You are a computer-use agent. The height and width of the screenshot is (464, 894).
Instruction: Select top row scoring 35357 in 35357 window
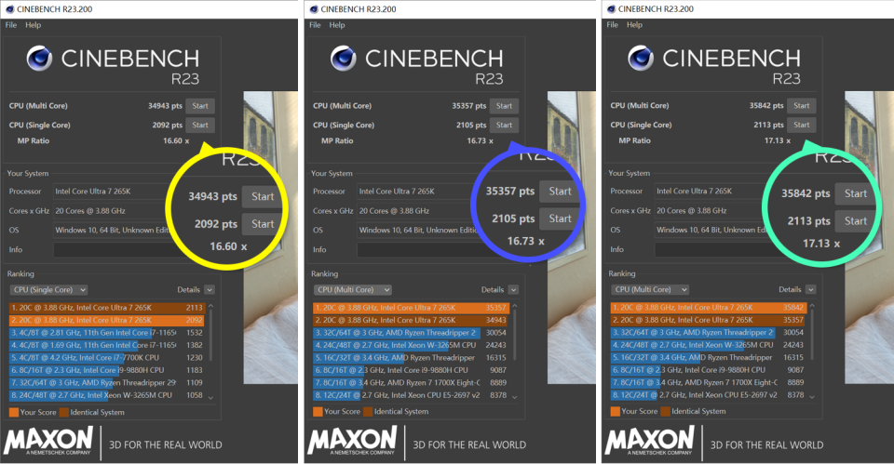click(x=411, y=308)
